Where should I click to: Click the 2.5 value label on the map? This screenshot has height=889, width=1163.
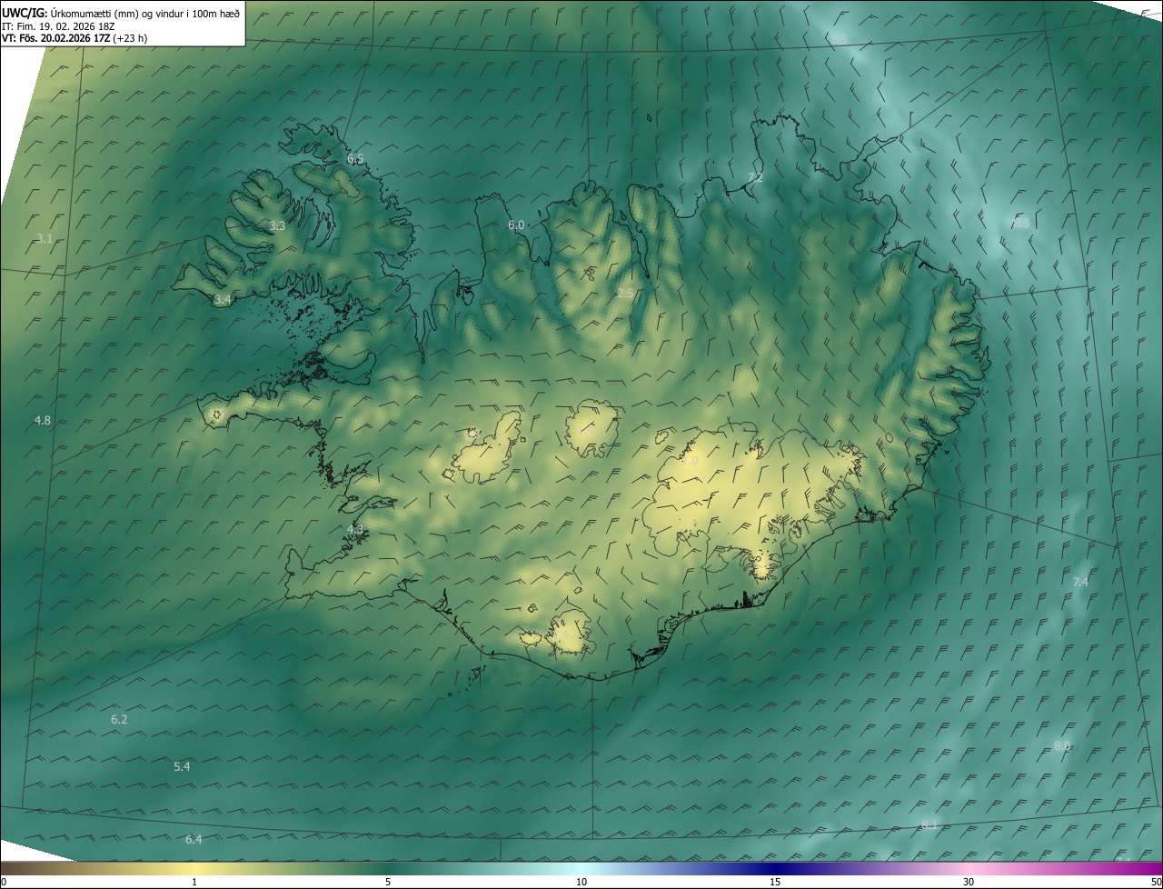[625, 293]
